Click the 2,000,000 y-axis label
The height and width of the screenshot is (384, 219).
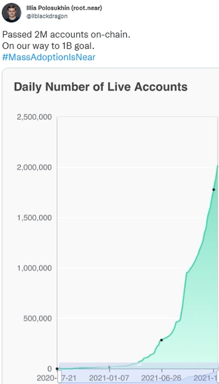pos(34,168)
